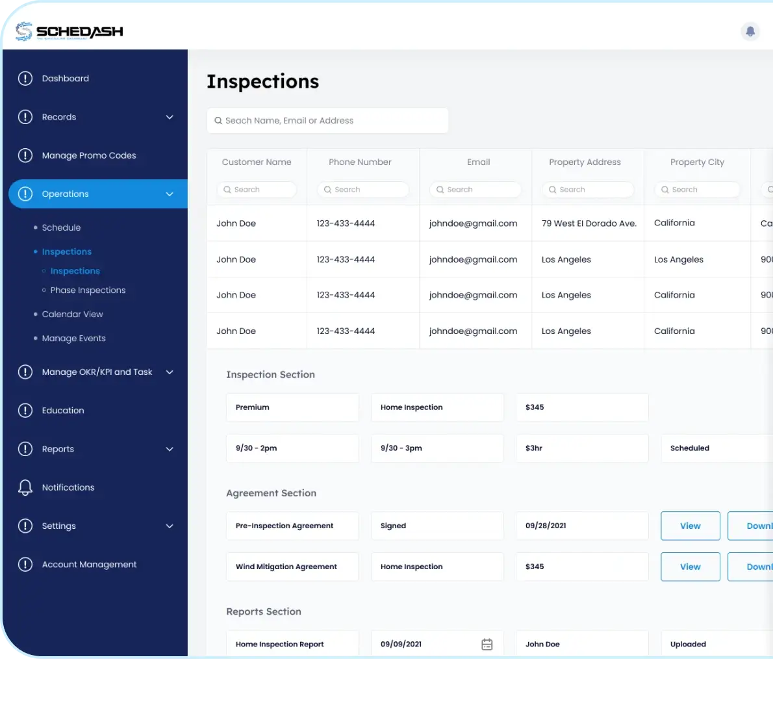The height and width of the screenshot is (703, 773).
Task: Expand the Records menu chevron
Action: pos(170,117)
